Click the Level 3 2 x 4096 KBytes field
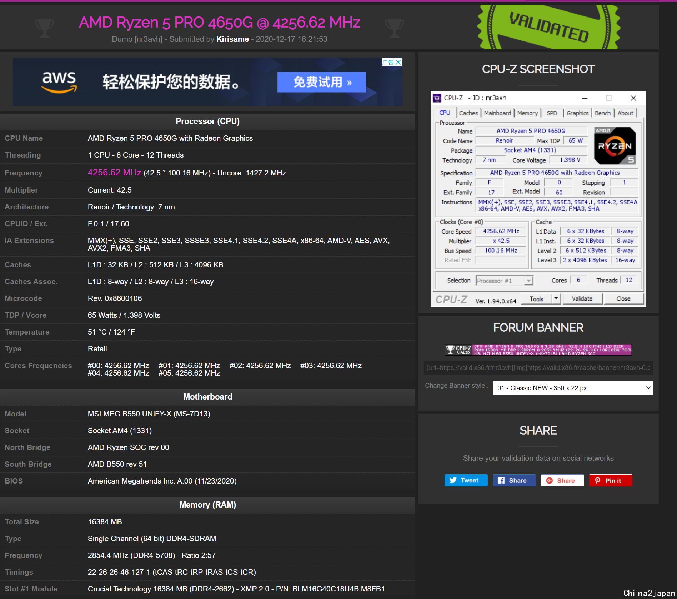 (x=585, y=260)
